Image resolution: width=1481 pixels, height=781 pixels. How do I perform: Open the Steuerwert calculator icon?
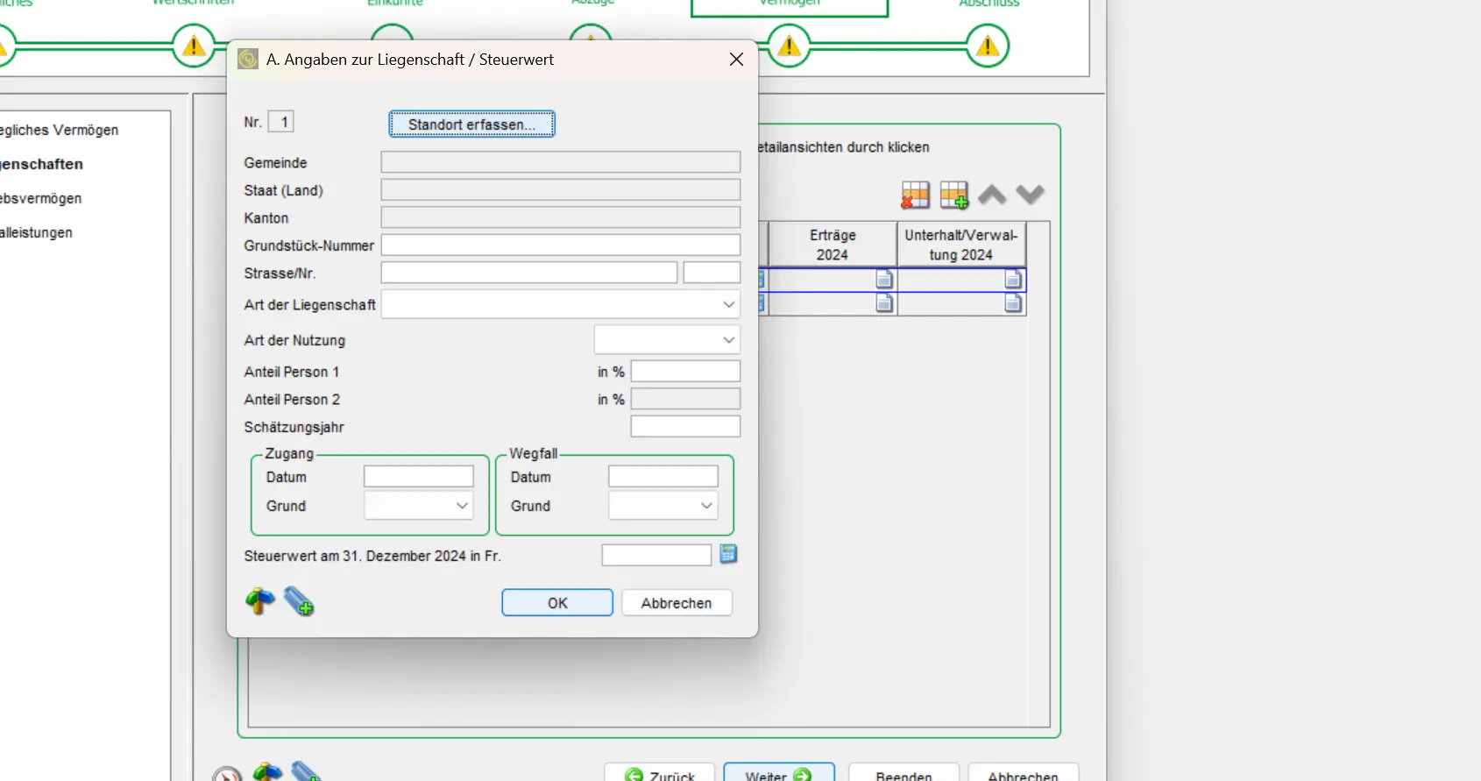point(728,554)
